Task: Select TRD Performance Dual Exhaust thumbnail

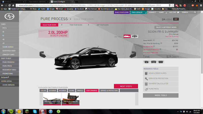Action: click(52, 99)
